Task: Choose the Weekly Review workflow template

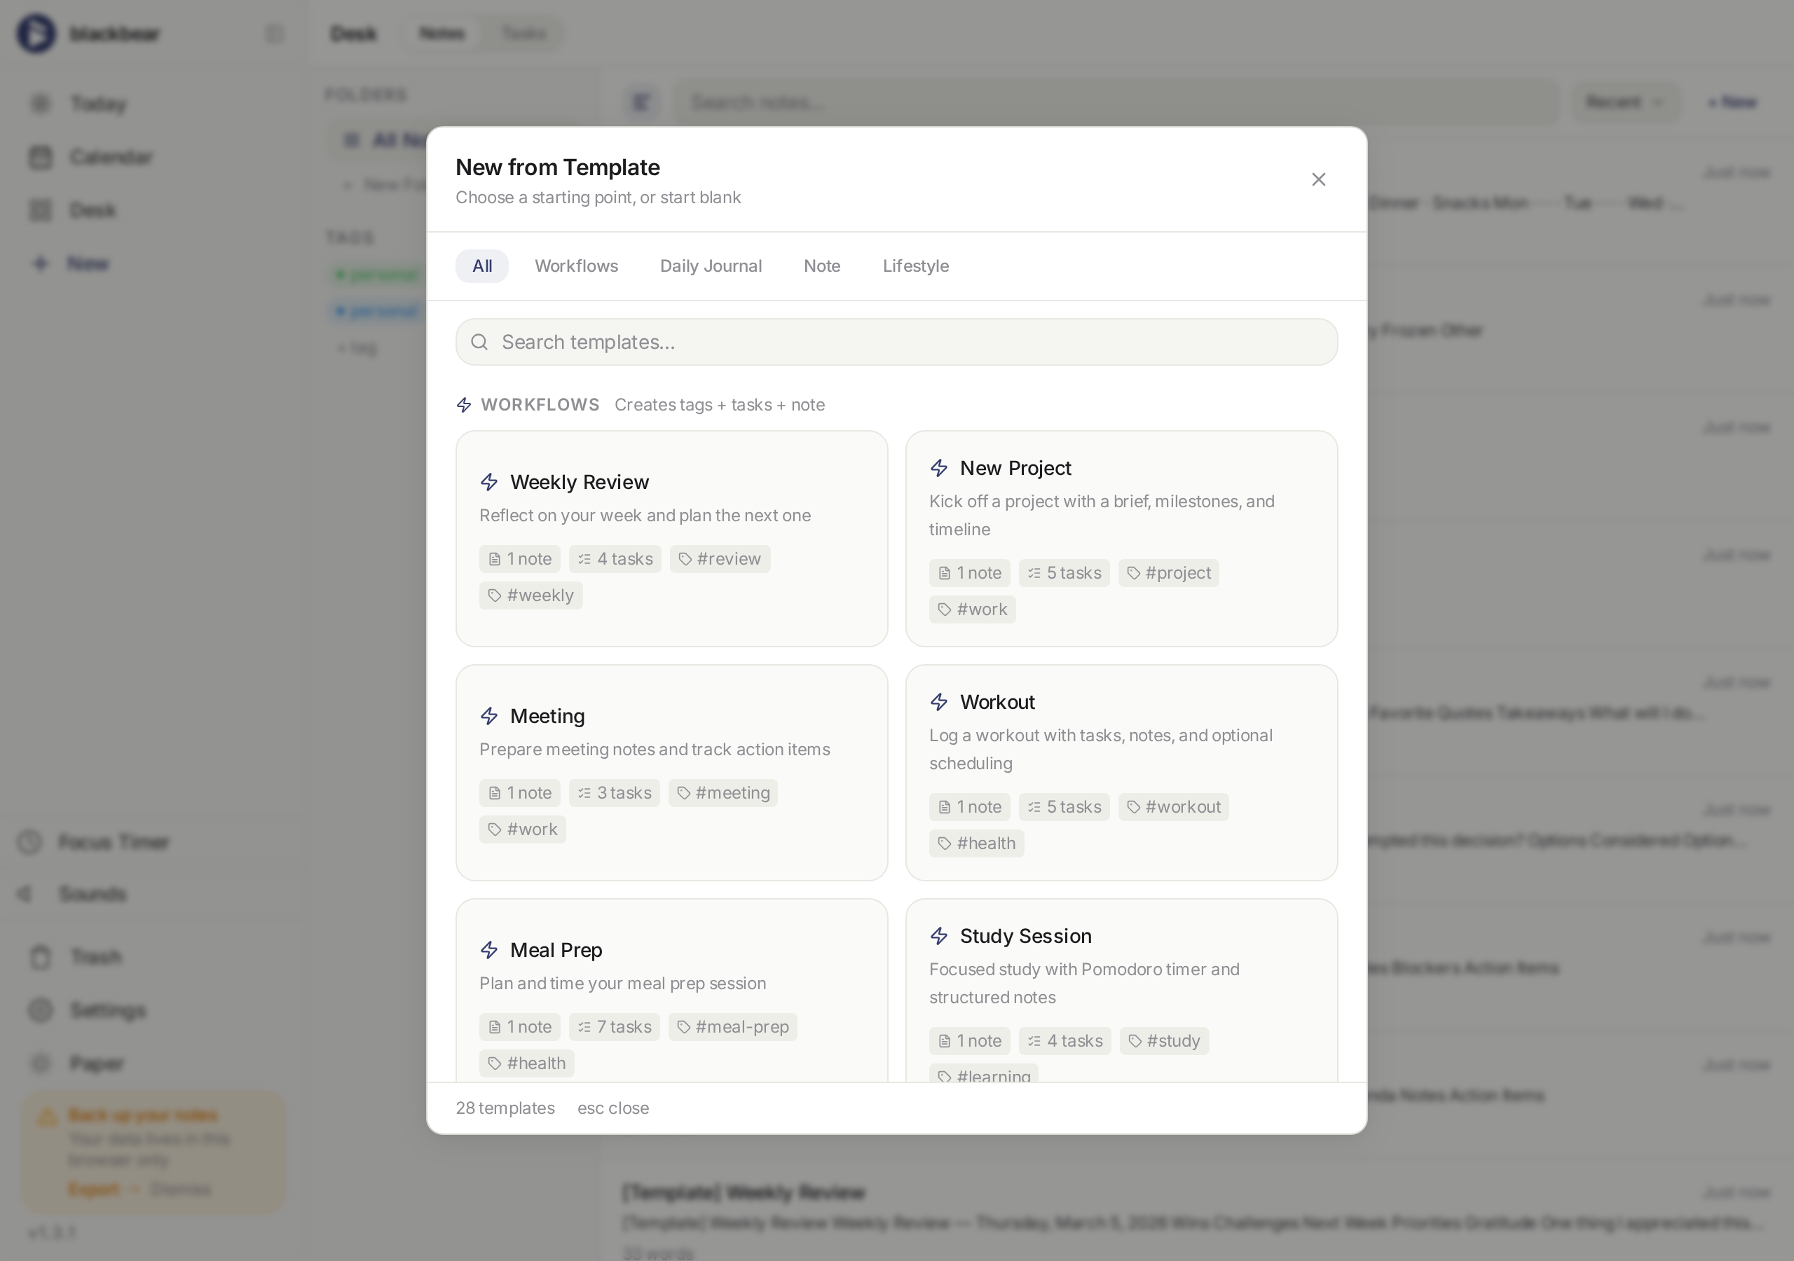Action: [671, 537]
